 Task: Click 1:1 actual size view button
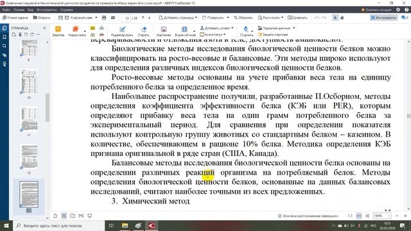[350, 216]
